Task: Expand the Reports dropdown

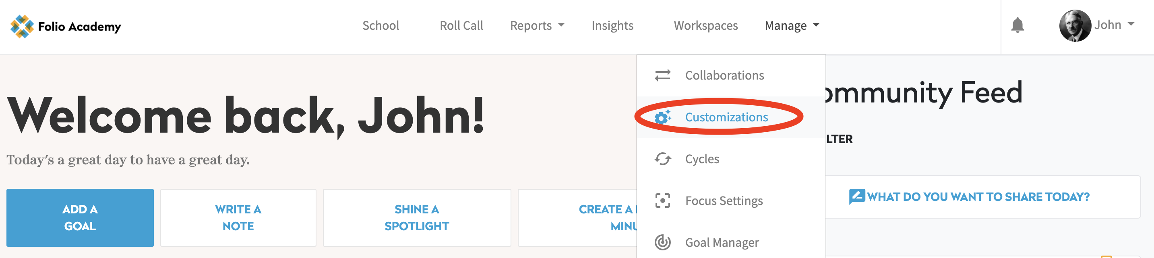Action: click(537, 25)
